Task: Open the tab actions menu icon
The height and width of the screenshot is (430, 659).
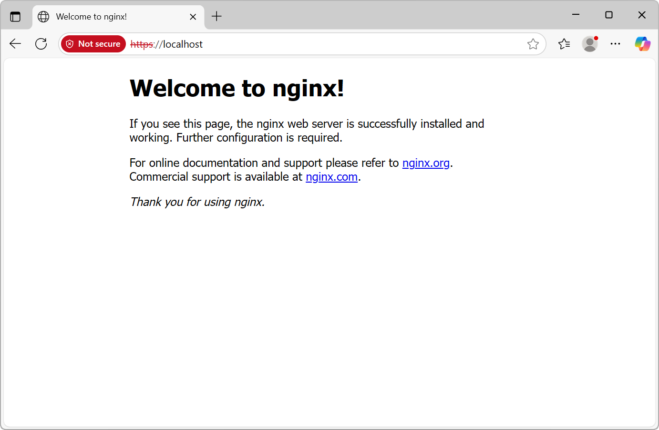Action: point(15,17)
